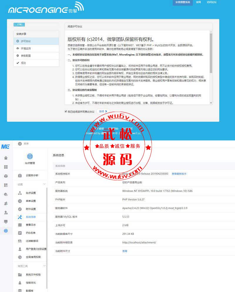Click the 您的产品是商业版 value
The width and height of the screenshot is (235, 292).
click(x=132, y=182)
